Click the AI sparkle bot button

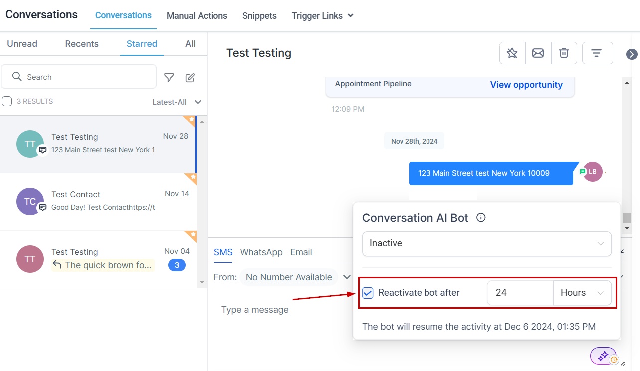tap(604, 356)
